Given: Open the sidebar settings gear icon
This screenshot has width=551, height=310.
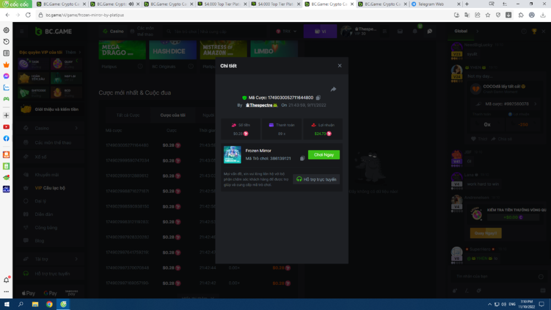Looking at the screenshot, I should coord(6,30).
